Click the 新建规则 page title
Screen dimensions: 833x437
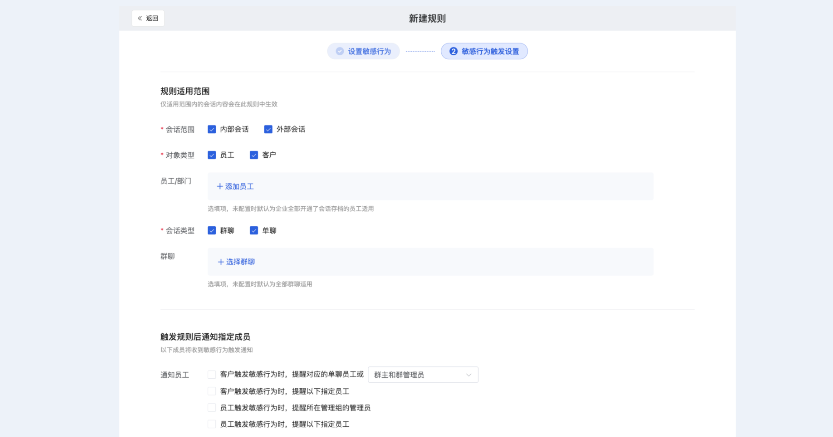click(x=427, y=18)
